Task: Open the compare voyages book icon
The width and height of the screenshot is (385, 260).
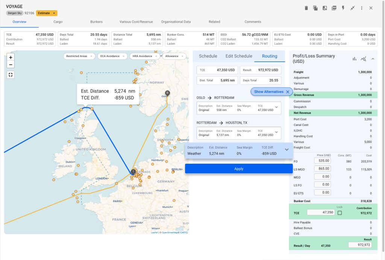Action: [x=324, y=8]
